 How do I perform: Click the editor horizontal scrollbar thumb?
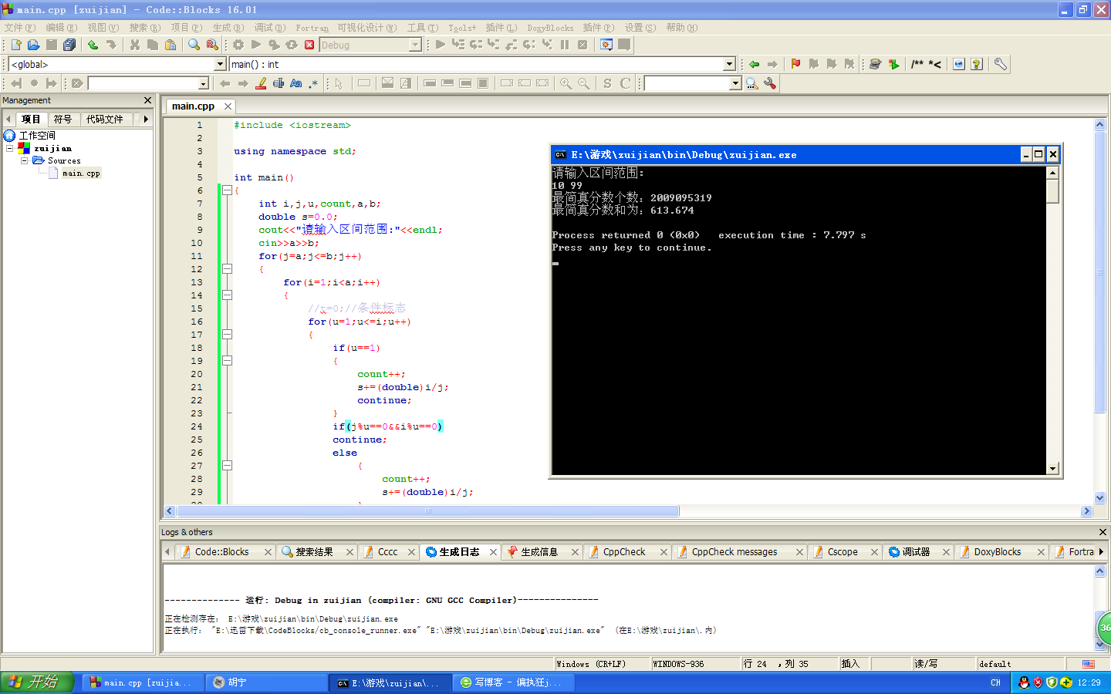click(x=428, y=511)
